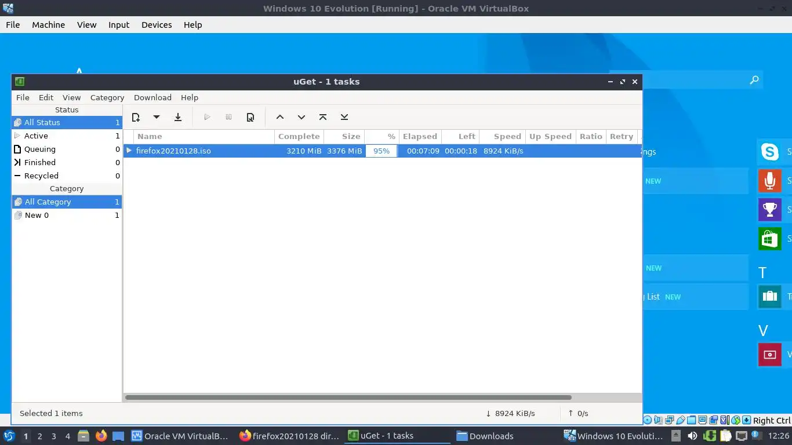The width and height of the screenshot is (792, 445).
Task: Click upload speed 0/s in status bar
Action: pyautogui.click(x=578, y=413)
